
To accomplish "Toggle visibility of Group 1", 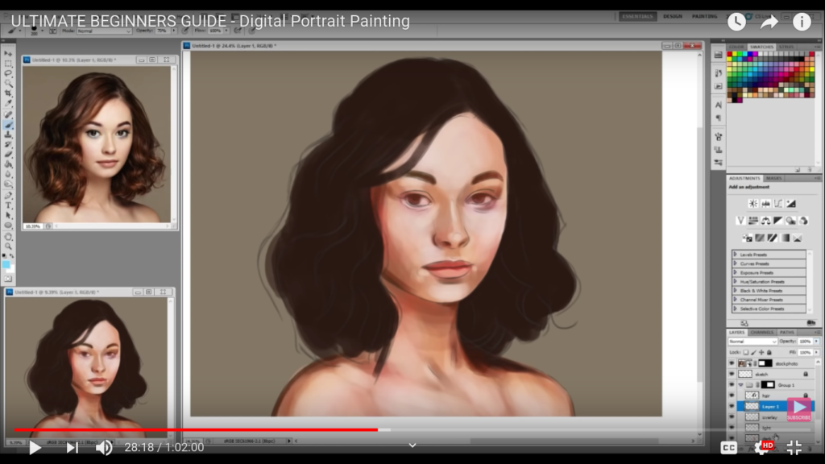I will point(732,384).
